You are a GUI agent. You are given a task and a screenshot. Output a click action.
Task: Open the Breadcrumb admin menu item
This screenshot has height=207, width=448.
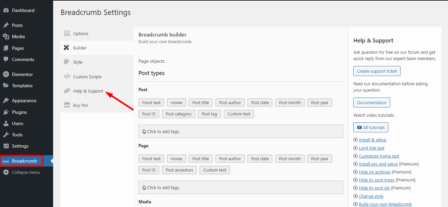point(27,161)
